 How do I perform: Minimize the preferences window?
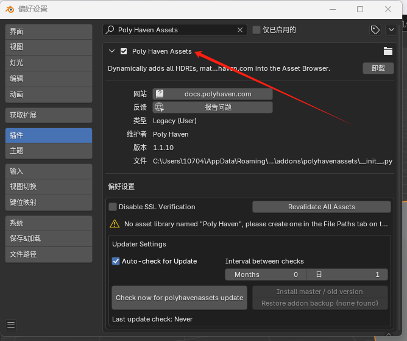(x=333, y=9)
